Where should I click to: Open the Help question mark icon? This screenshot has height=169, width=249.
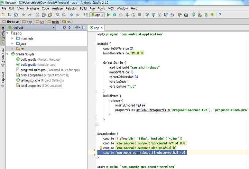pos(220,15)
